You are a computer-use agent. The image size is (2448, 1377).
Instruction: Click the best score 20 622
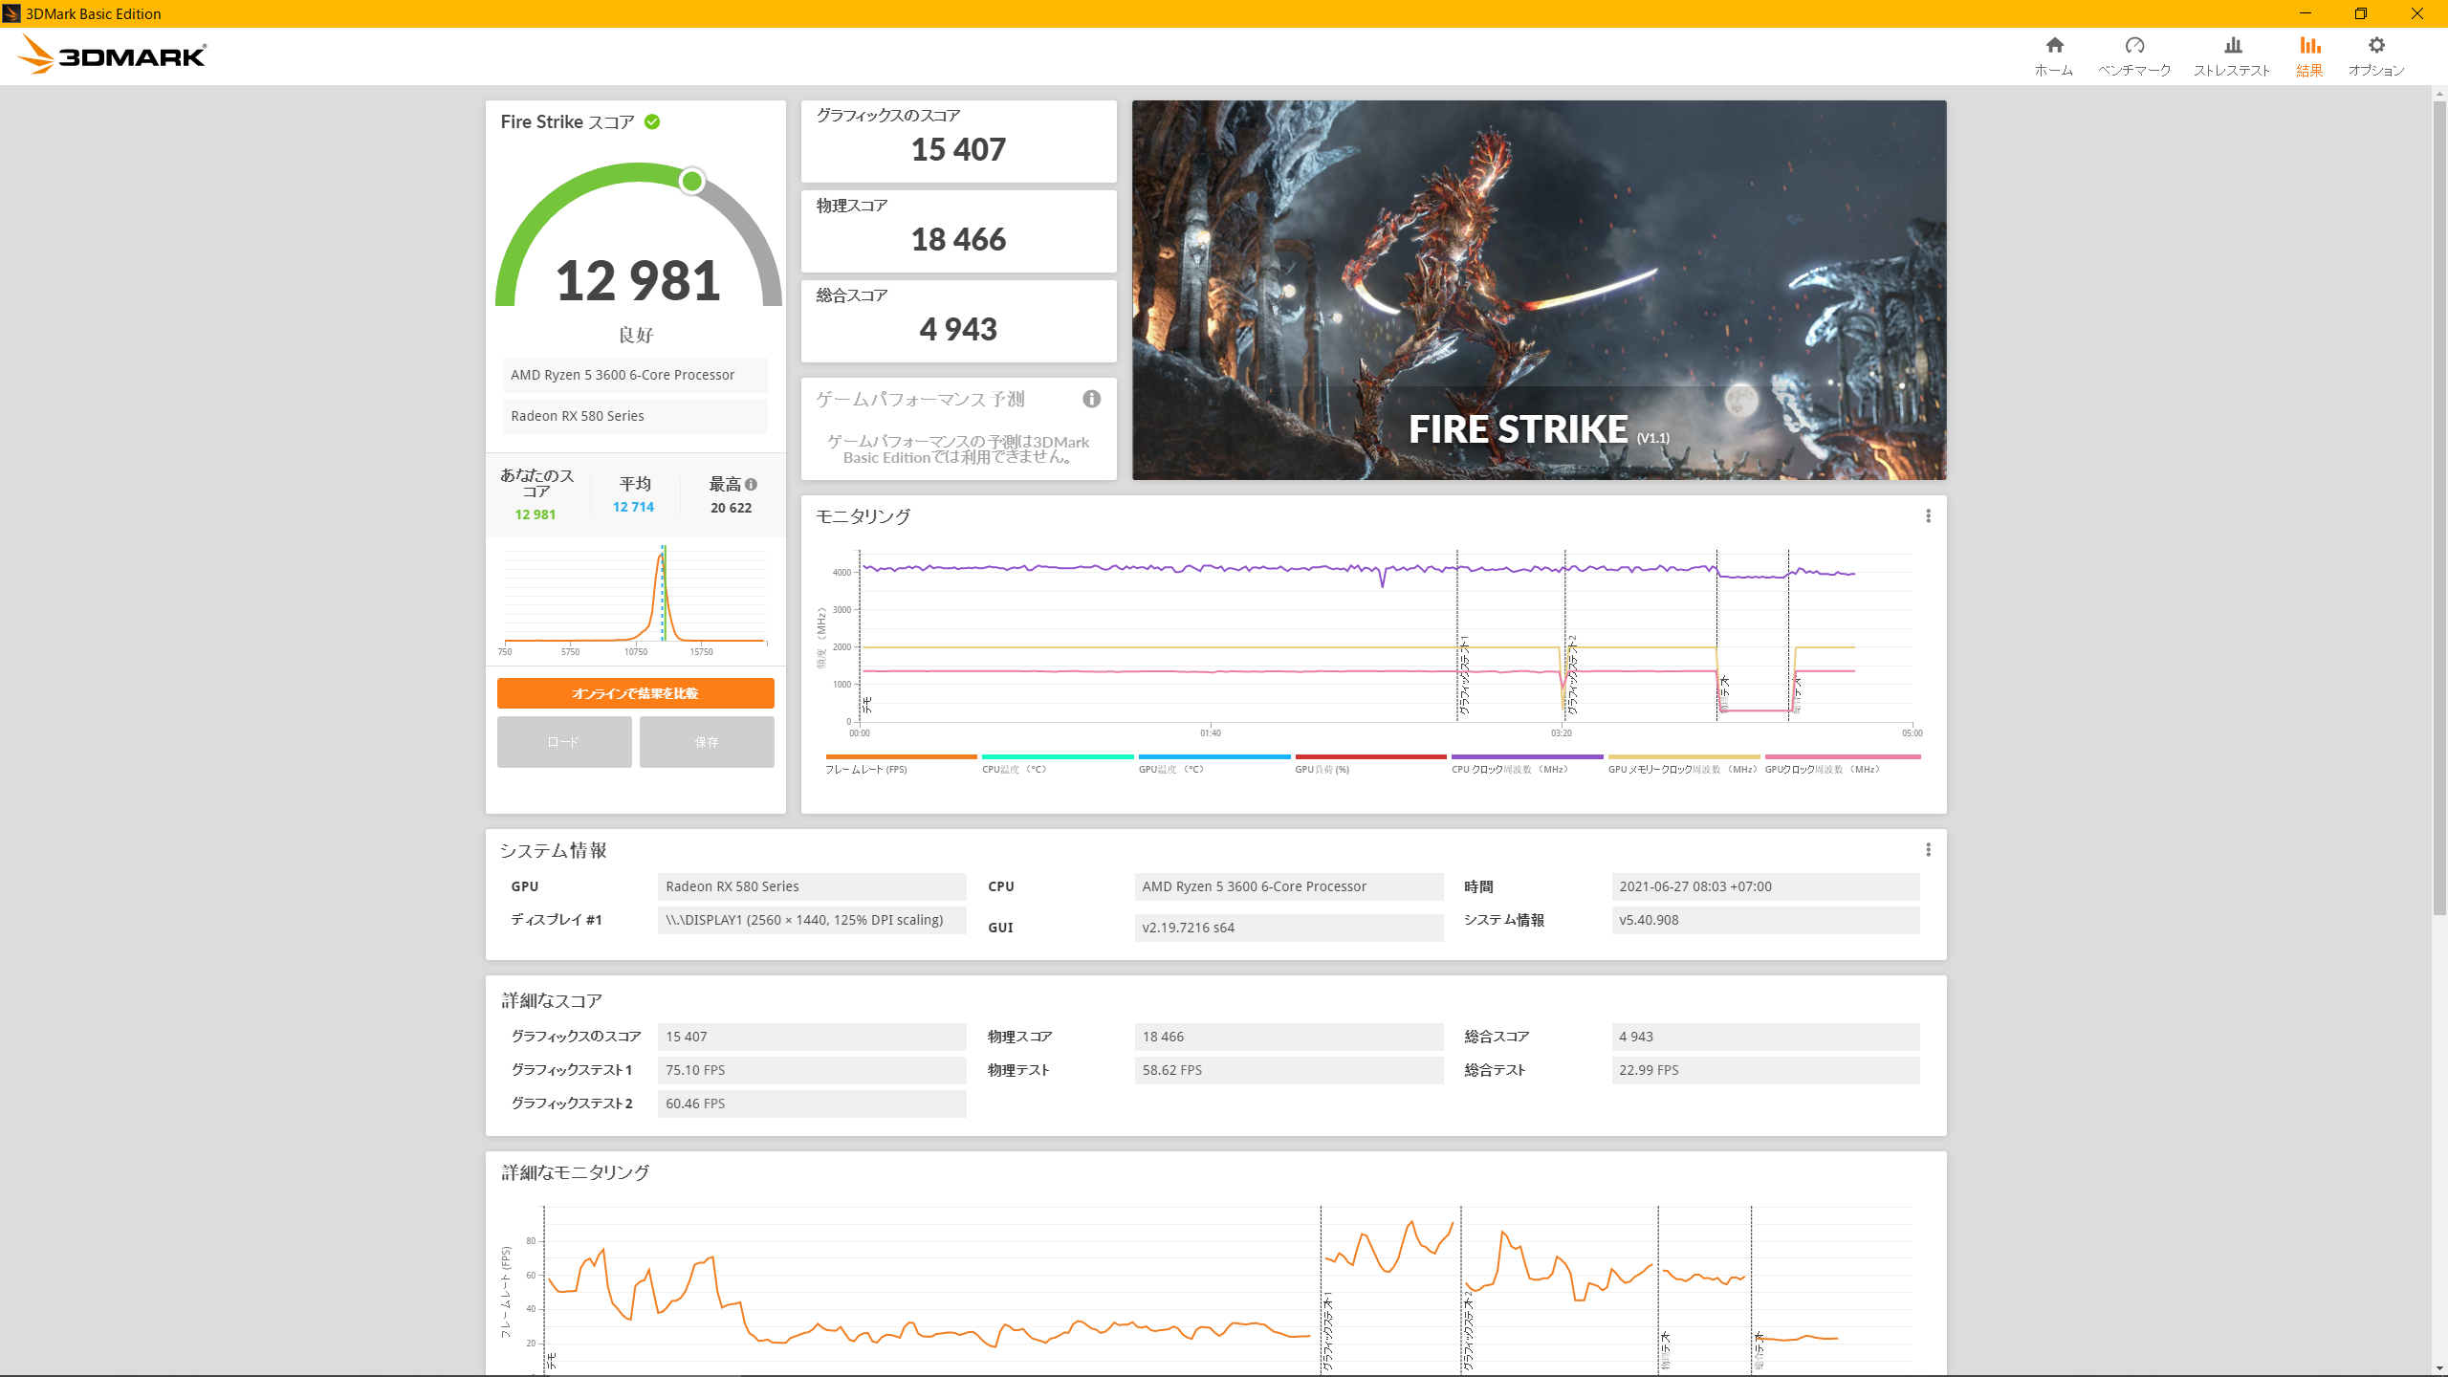click(x=731, y=508)
